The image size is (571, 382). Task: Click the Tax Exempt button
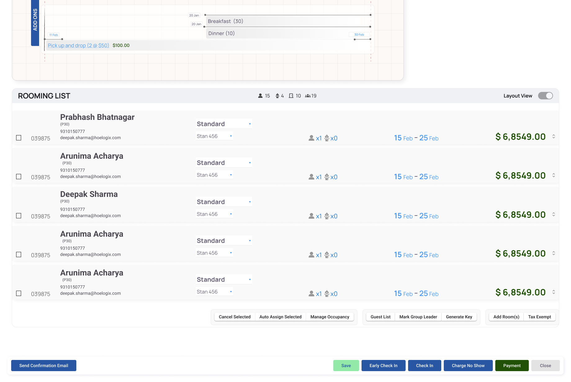(x=540, y=317)
